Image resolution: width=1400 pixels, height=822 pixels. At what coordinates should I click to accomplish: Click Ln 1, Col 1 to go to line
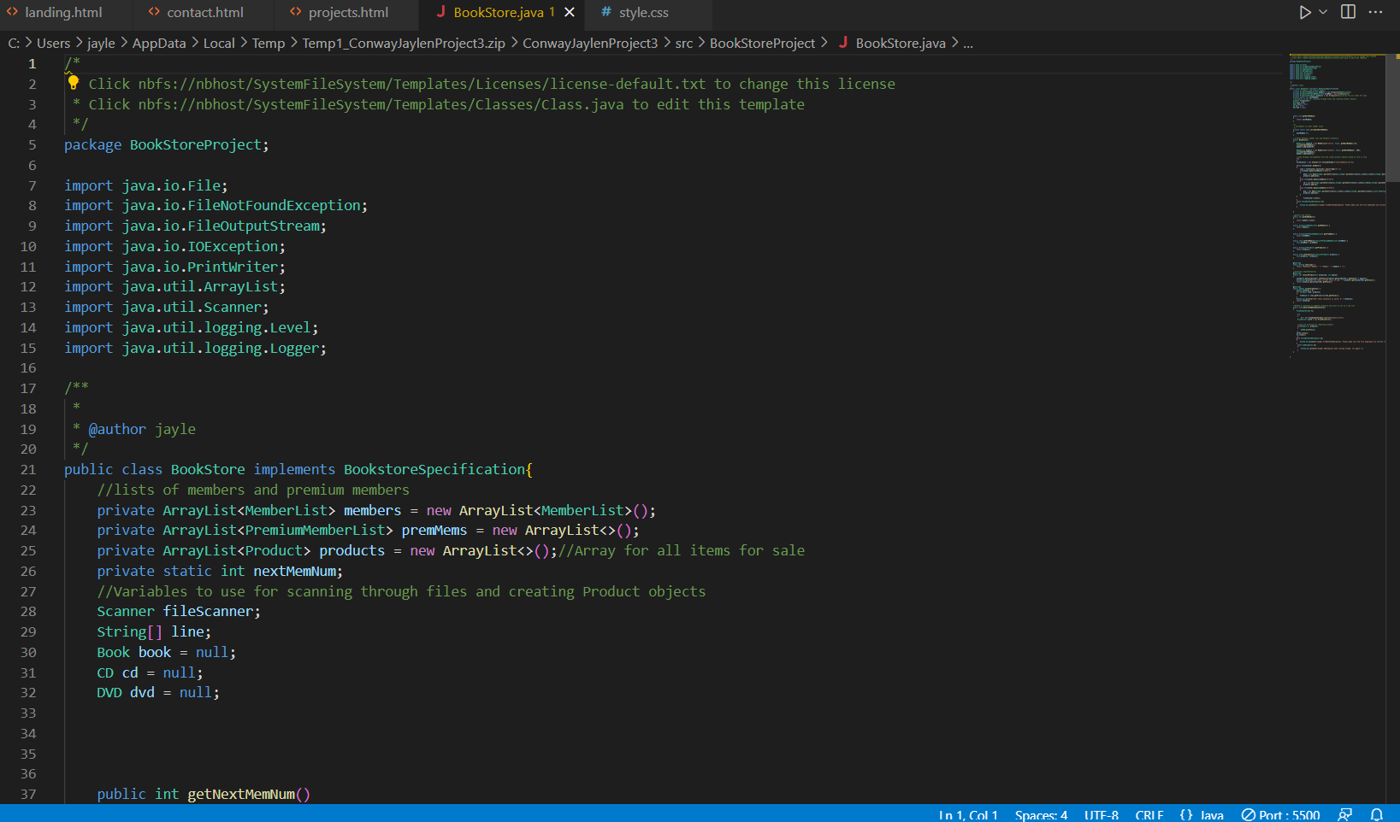(967, 814)
